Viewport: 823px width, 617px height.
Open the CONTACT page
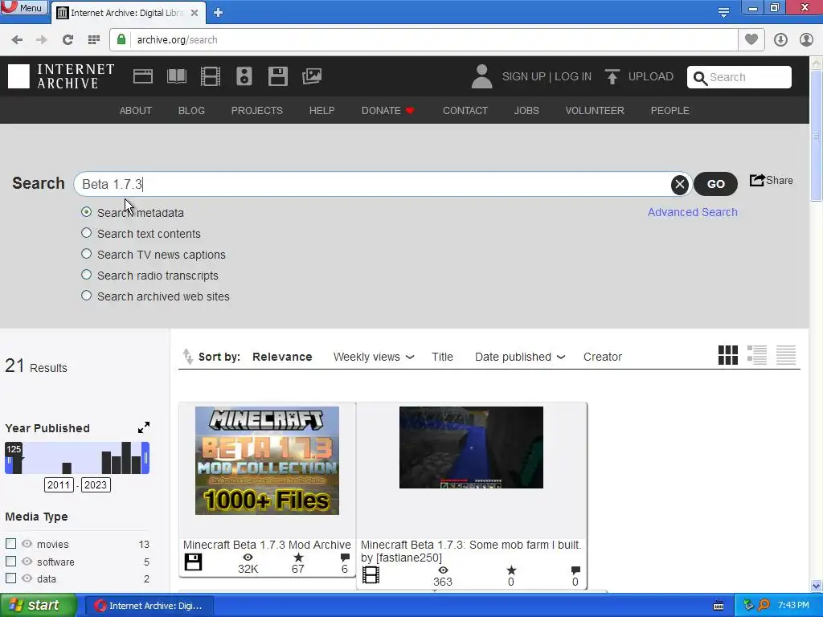[465, 111]
